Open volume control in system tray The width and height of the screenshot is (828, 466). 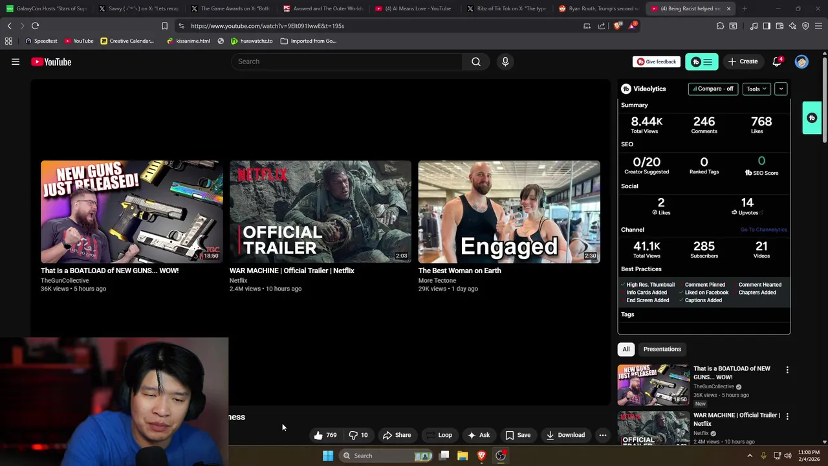[x=788, y=456]
